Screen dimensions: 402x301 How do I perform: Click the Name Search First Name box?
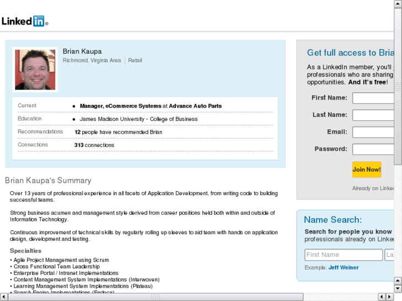(343, 255)
